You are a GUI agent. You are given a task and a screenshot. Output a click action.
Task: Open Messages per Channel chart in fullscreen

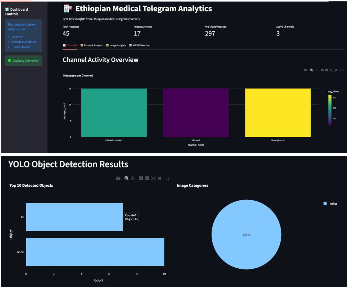tap(341, 70)
